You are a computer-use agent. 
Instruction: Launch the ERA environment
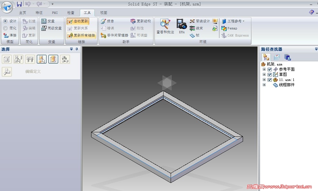pyautogui.click(x=182, y=26)
